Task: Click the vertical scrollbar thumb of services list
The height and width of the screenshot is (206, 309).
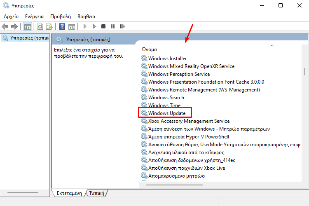Action: [305, 72]
